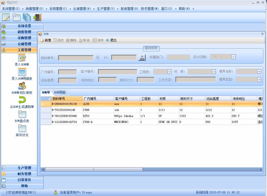Click the 录入BOM单 sidebar icon
The height and width of the screenshot is (196, 267).
[22, 58]
